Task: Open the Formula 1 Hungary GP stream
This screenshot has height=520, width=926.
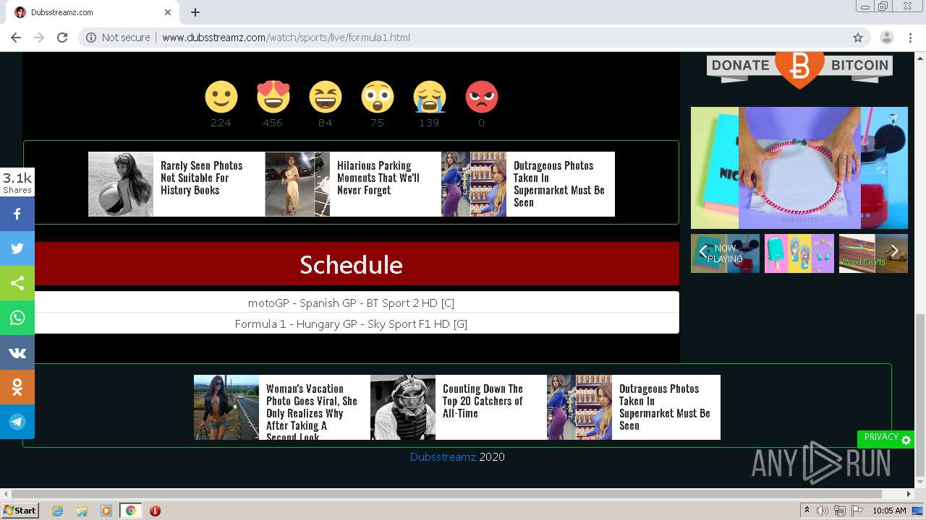Action: tap(351, 324)
